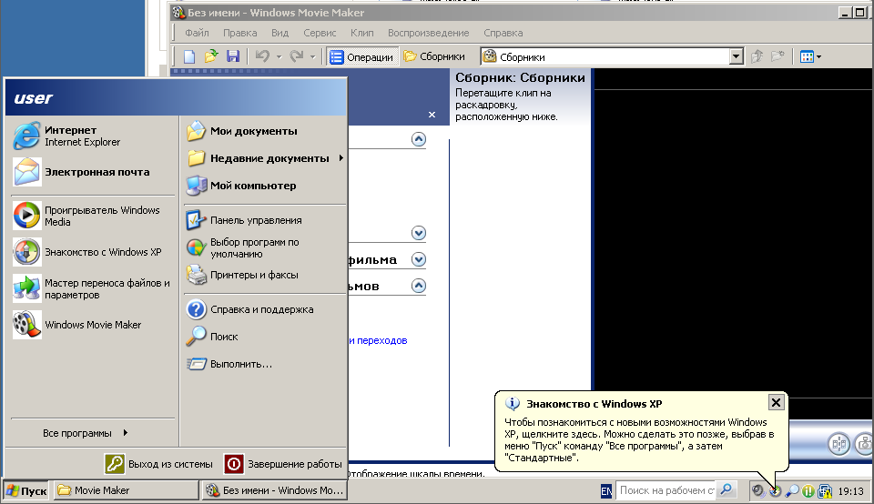Open Панель управления

pos(265,220)
